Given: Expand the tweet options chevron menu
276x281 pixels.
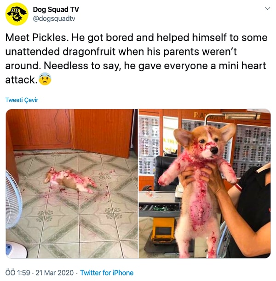Looking at the screenshot, I should [267, 9].
